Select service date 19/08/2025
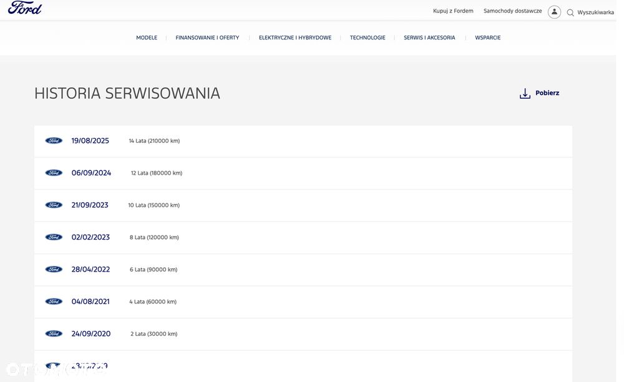The width and height of the screenshot is (624, 382). click(x=90, y=141)
